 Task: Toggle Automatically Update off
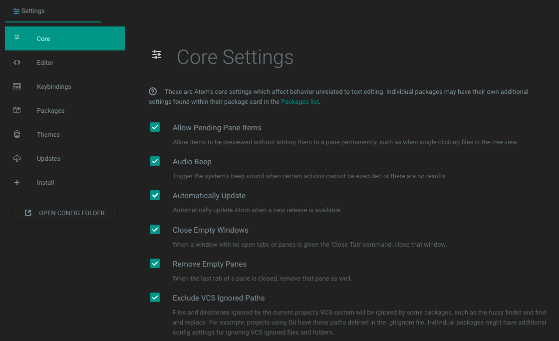155,195
